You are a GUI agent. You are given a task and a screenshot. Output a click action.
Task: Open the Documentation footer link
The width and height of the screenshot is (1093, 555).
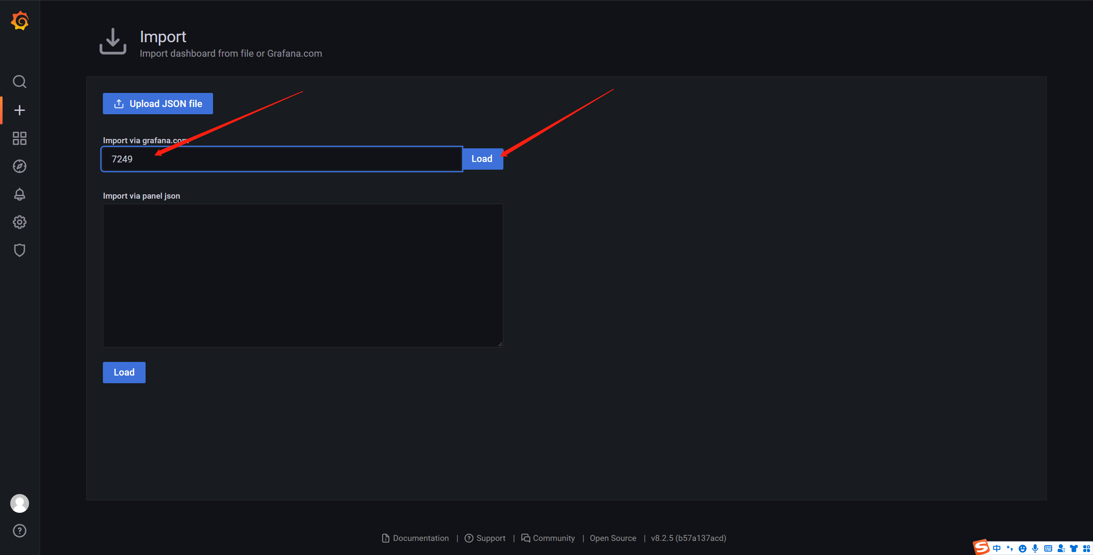point(420,538)
